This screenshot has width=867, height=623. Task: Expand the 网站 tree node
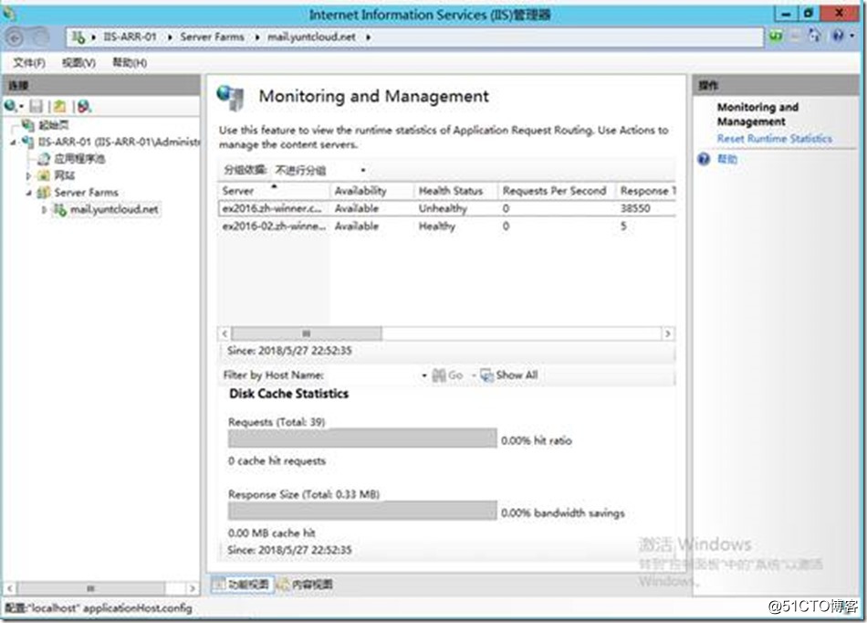pyautogui.click(x=28, y=176)
